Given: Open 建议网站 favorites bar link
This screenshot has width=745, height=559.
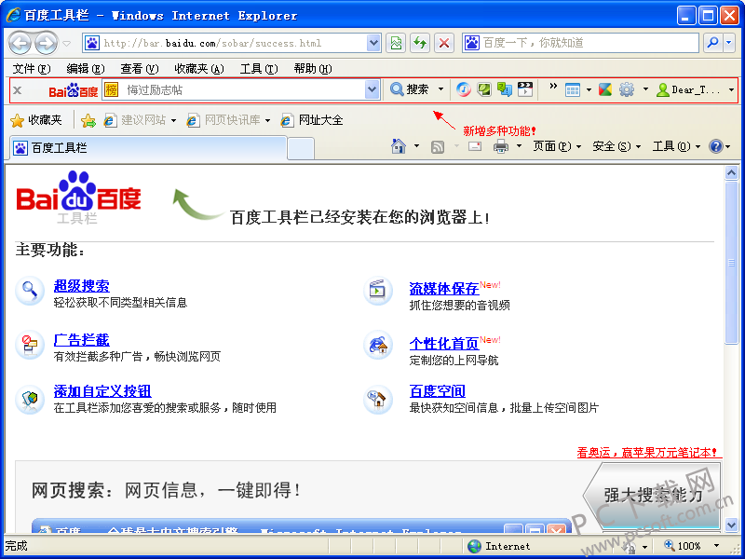Looking at the screenshot, I should [141, 120].
